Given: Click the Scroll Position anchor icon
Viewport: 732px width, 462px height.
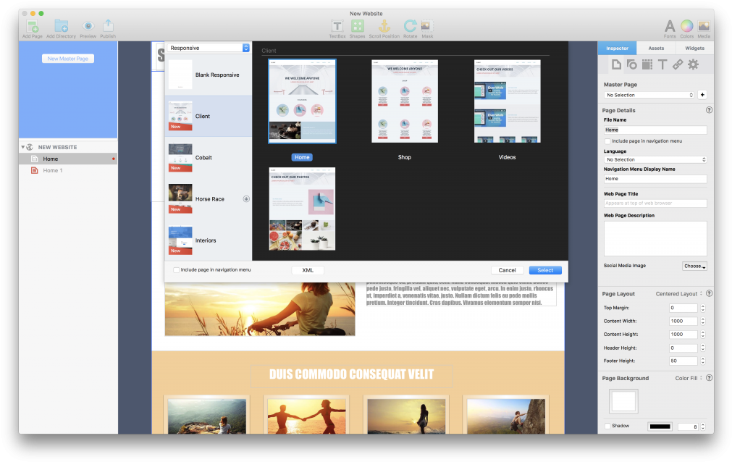Looking at the screenshot, I should click(x=382, y=28).
